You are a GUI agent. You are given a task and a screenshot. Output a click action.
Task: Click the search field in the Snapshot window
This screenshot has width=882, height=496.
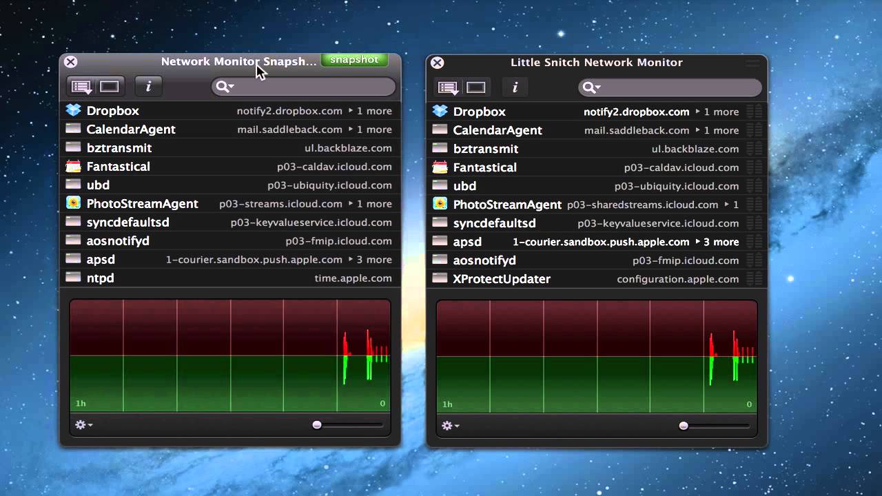(x=303, y=86)
